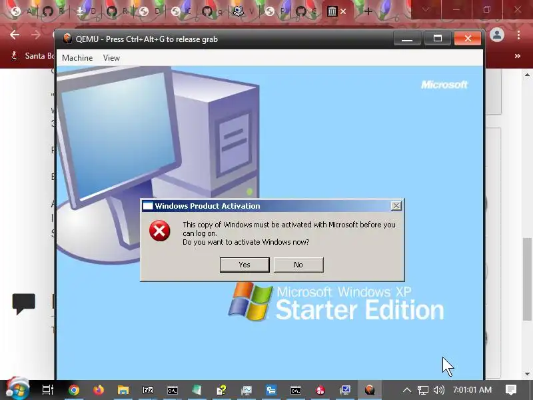533x400 pixels.
Task: Close the active Internet Archive tab
Action: [x=343, y=11]
